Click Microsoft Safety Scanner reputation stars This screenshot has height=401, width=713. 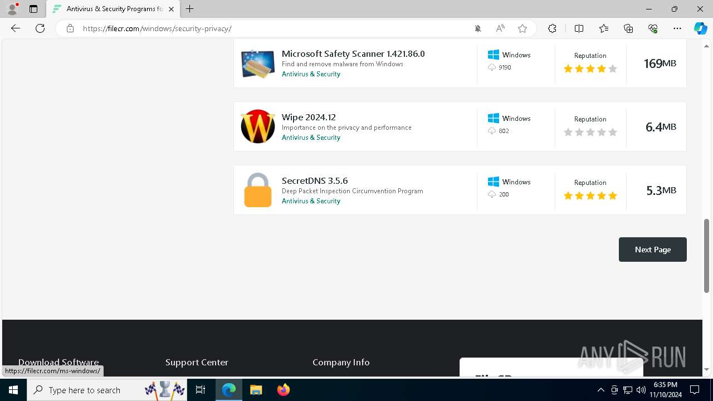click(590, 69)
